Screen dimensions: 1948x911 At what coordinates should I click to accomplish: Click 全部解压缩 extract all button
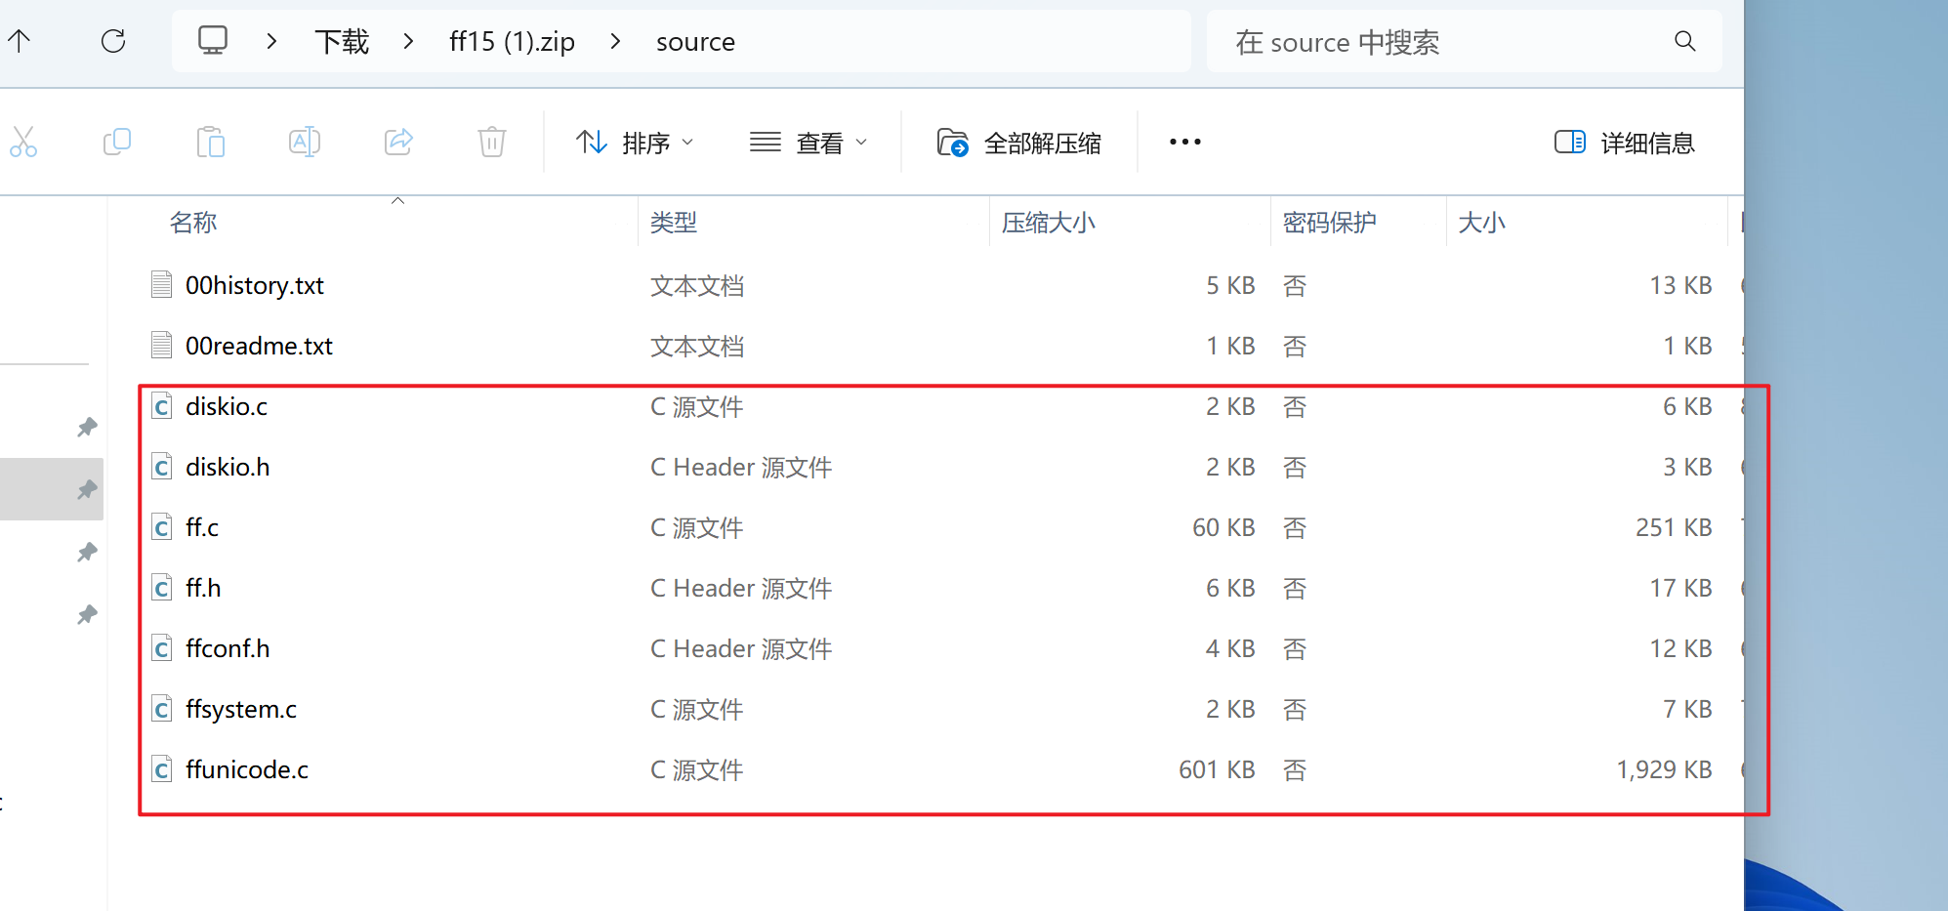click(1019, 143)
